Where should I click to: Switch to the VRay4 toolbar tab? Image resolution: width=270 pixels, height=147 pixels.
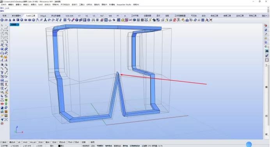point(43,16)
